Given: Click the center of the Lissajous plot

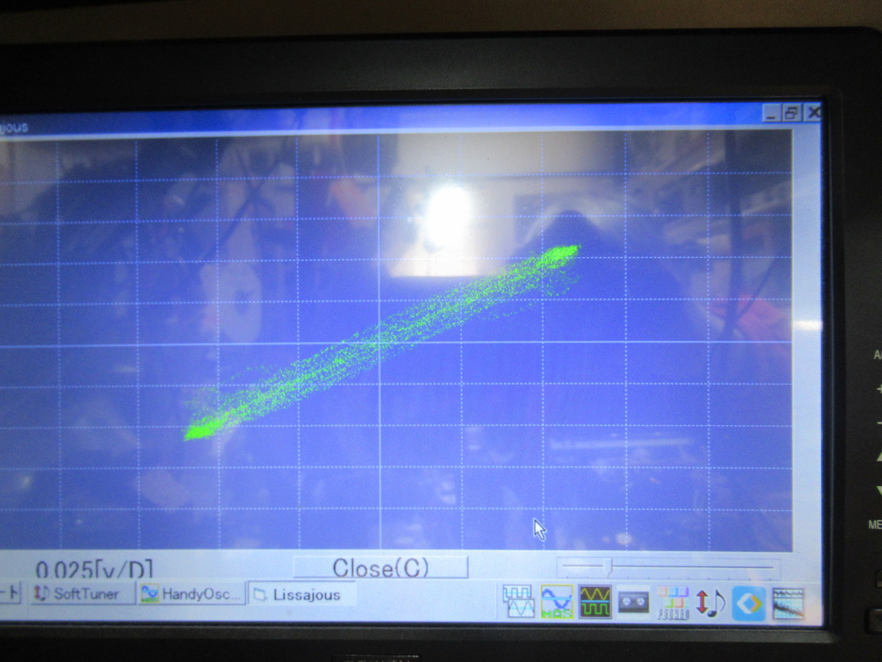Looking at the screenshot, I should pyautogui.click(x=380, y=343).
